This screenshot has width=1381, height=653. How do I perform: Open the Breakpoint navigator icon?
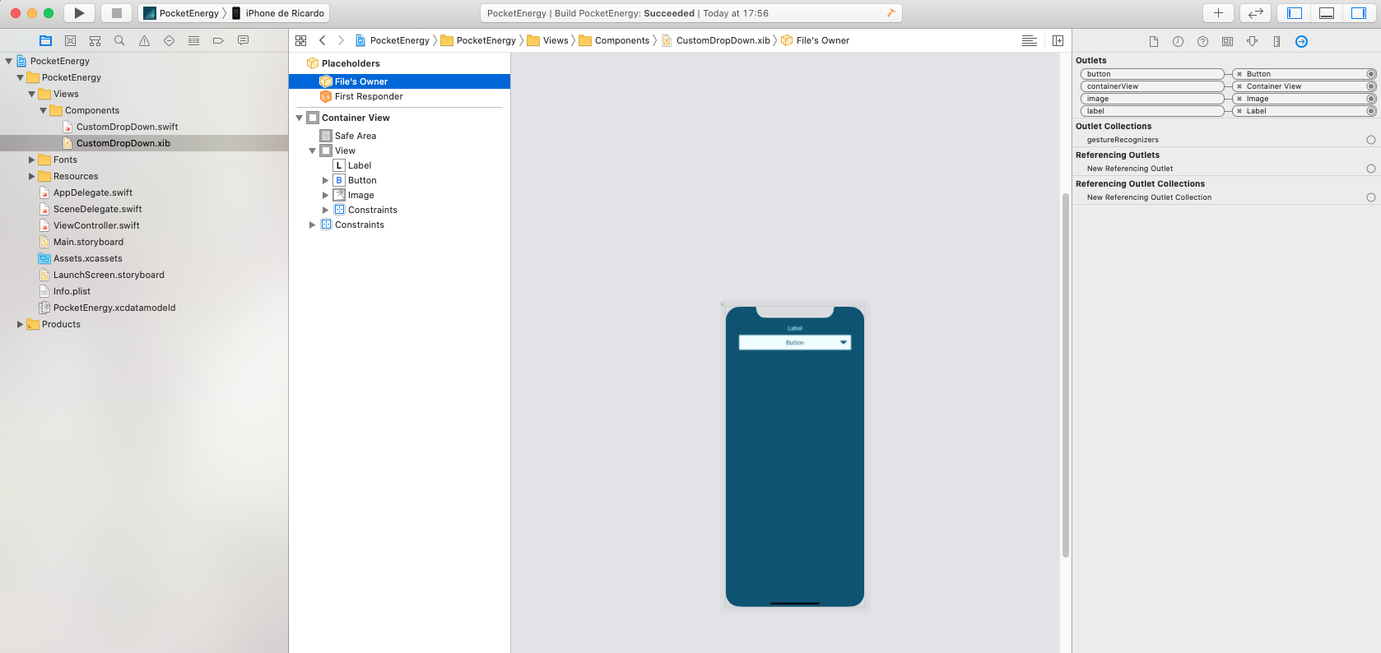(x=218, y=40)
